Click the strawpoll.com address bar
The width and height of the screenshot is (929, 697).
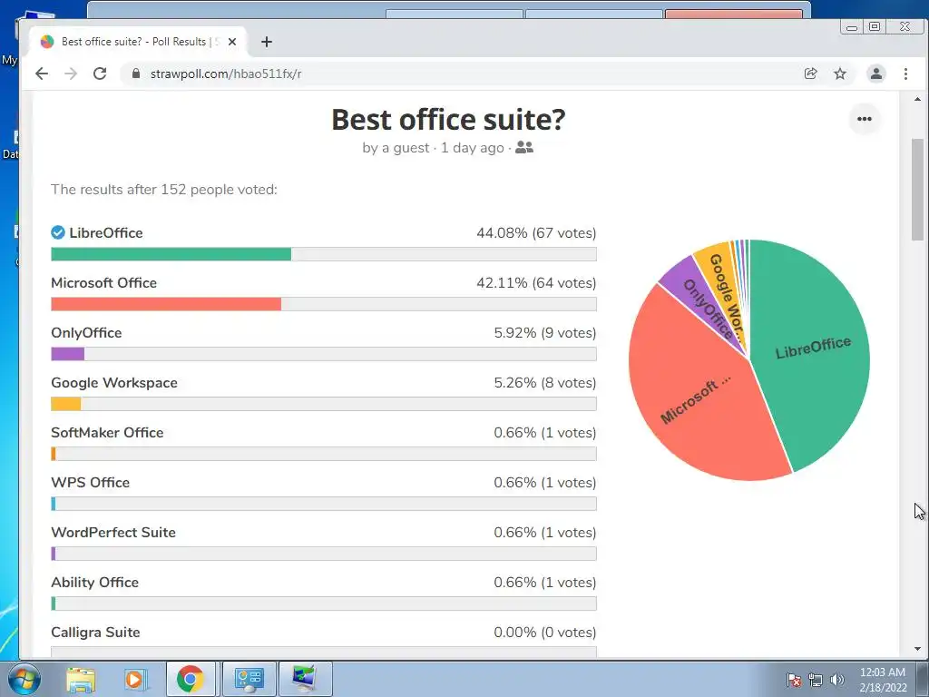(x=462, y=74)
